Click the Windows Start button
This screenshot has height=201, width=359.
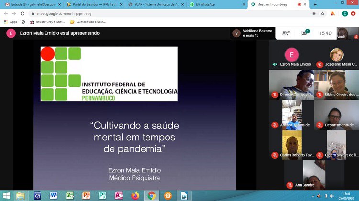[x=7, y=195]
